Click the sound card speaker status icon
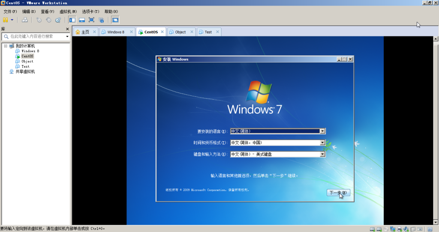Image resolution: width=439 pixels, height=232 pixels. pyautogui.click(x=406, y=229)
